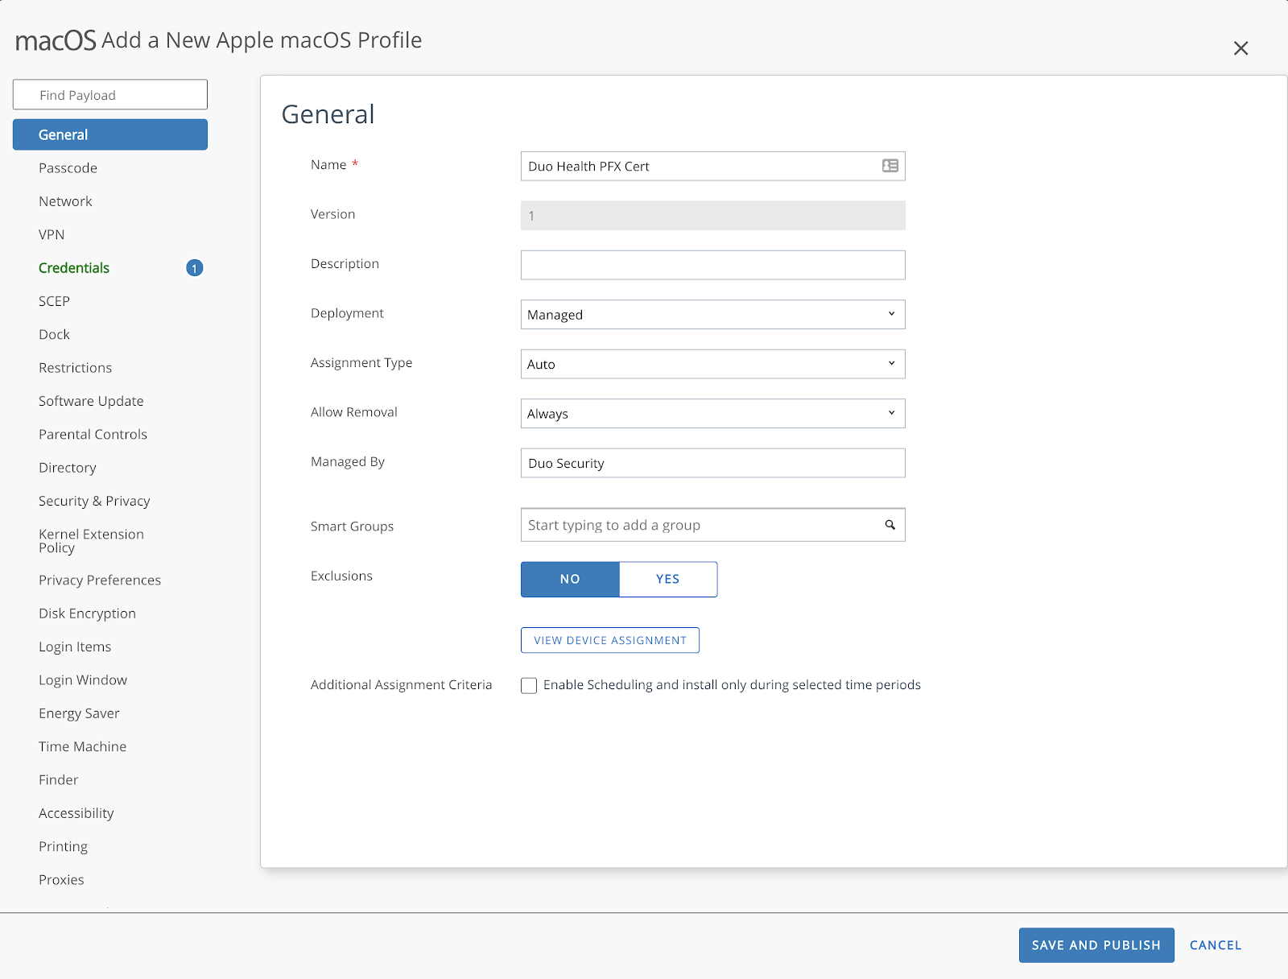Click the Managed By field

coord(712,463)
